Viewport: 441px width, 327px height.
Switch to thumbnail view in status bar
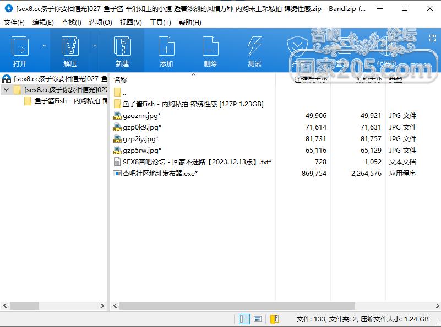[x=258, y=319]
